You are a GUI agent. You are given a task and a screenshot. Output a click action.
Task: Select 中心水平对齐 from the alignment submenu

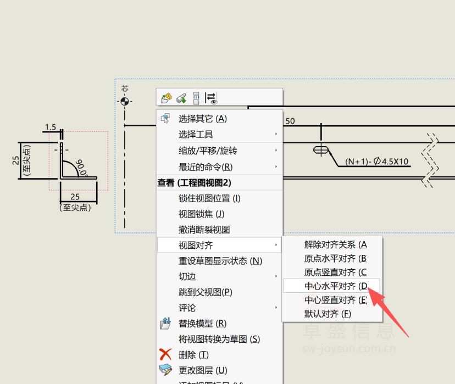pyautogui.click(x=335, y=286)
